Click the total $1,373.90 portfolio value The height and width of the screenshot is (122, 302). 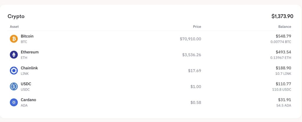pos(282,16)
